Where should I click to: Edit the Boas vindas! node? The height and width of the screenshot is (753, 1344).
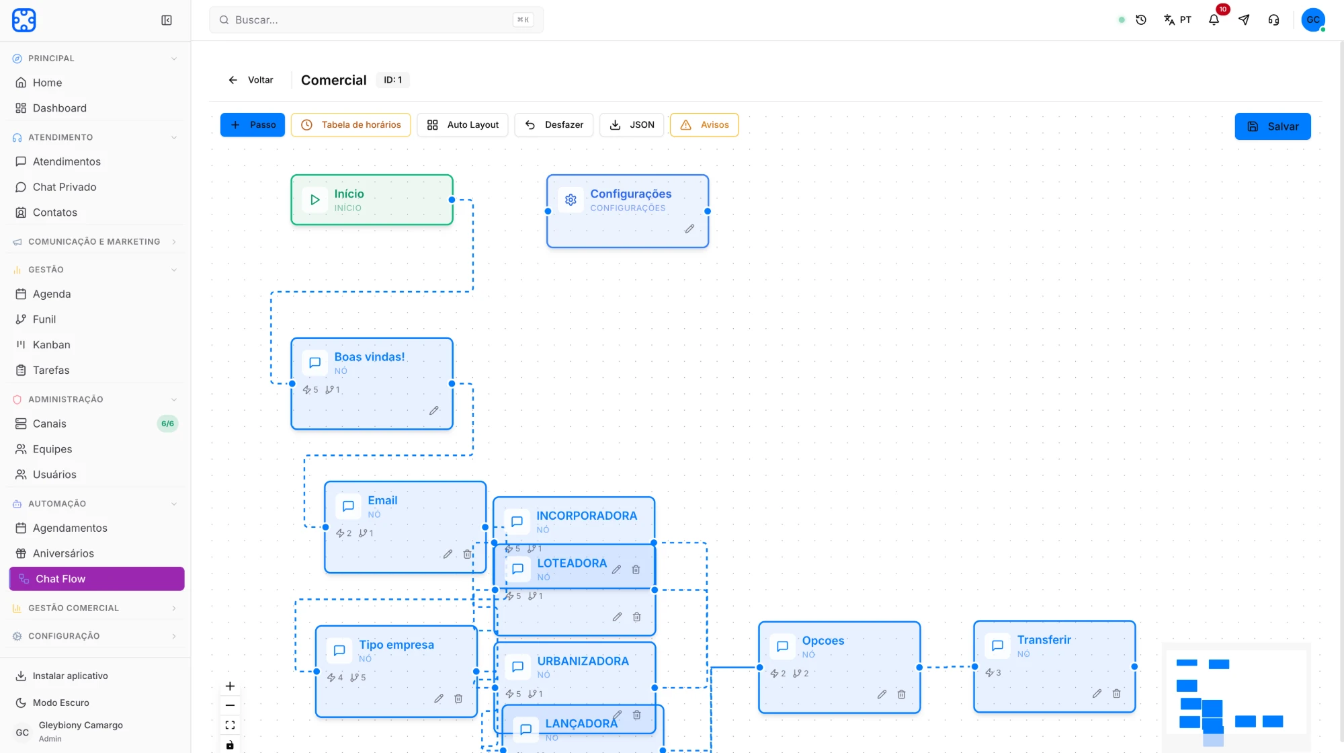434,410
